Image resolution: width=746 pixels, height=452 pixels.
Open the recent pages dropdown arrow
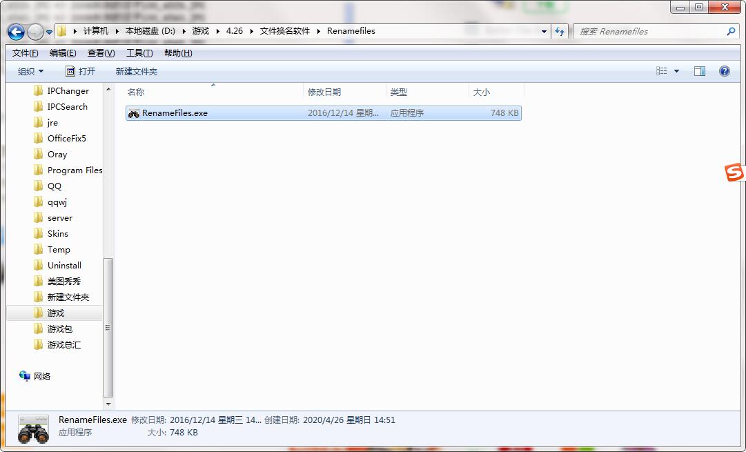[49, 32]
